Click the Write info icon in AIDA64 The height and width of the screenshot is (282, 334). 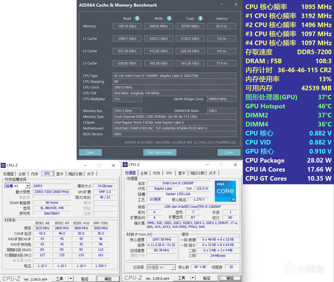(x=169, y=18)
